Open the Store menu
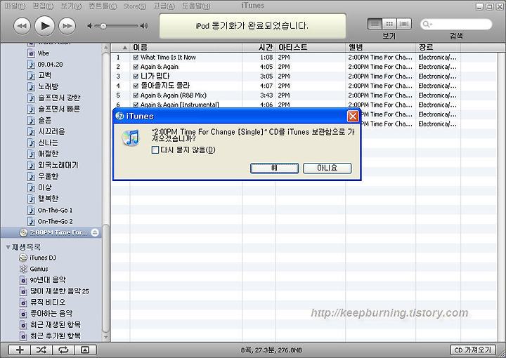Image resolution: width=506 pixels, height=358 pixels. [135, 6]
